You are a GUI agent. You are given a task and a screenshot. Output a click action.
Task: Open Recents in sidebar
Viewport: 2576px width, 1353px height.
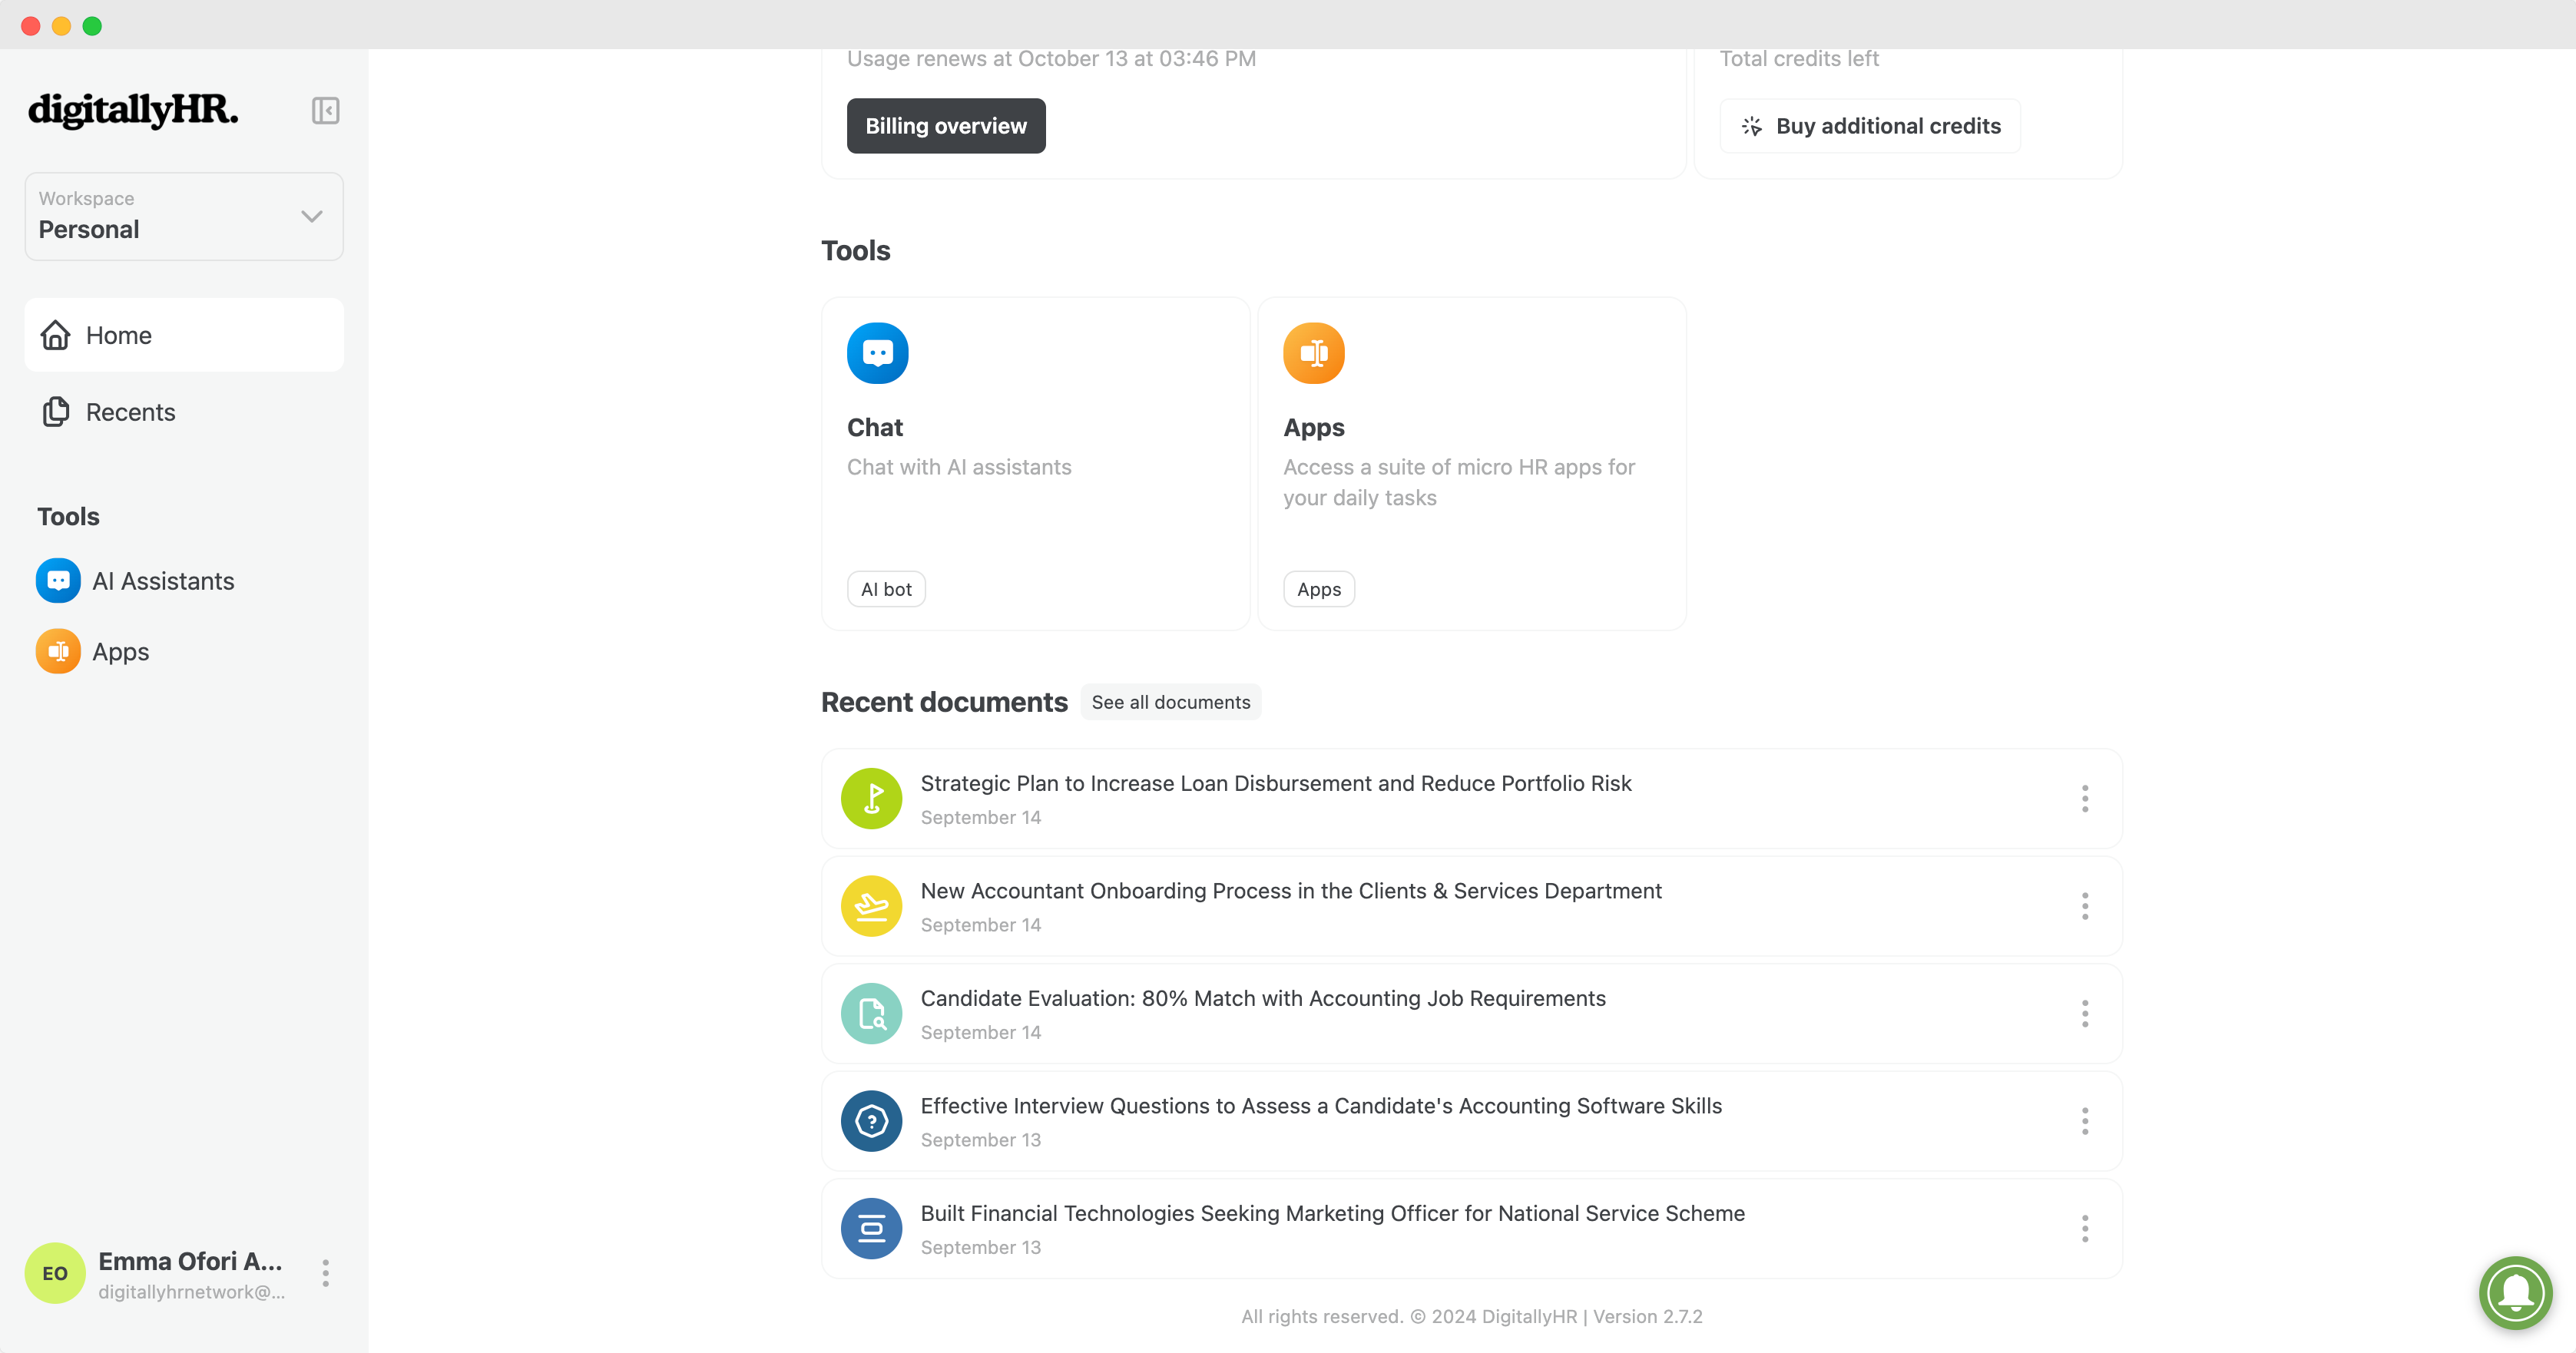click(x=130, y=412)
